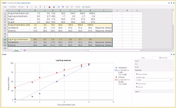Open the dose_response.xlsx link
The image size is (176, 108).
pyautogui.click(x=24, y=3)
